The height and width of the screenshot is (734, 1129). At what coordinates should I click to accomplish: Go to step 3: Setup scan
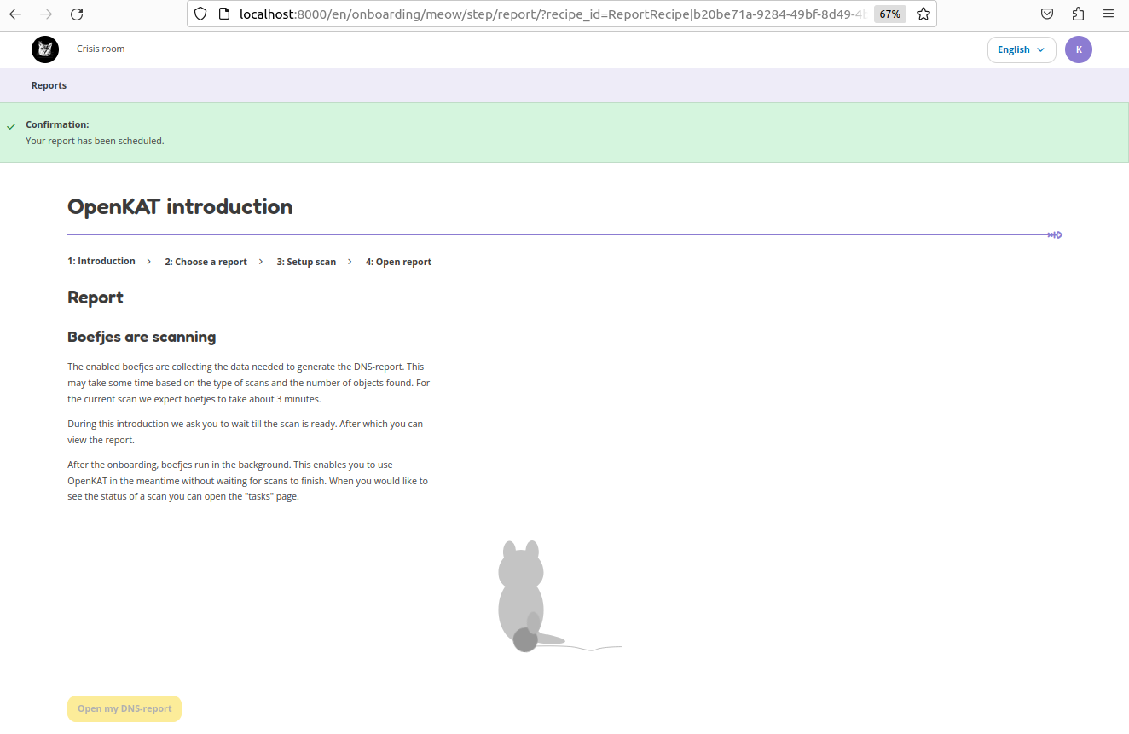coord(306,262)
